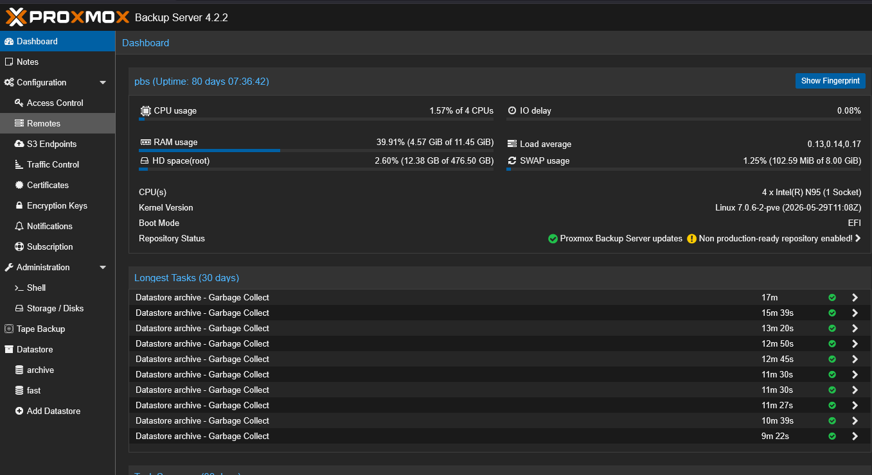Viewport: 872px width, 475px height.
Task: Open the Notes page
Action: (57, 62)
